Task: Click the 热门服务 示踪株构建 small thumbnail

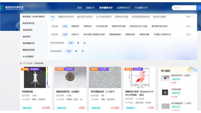Action: click(165, 92)
